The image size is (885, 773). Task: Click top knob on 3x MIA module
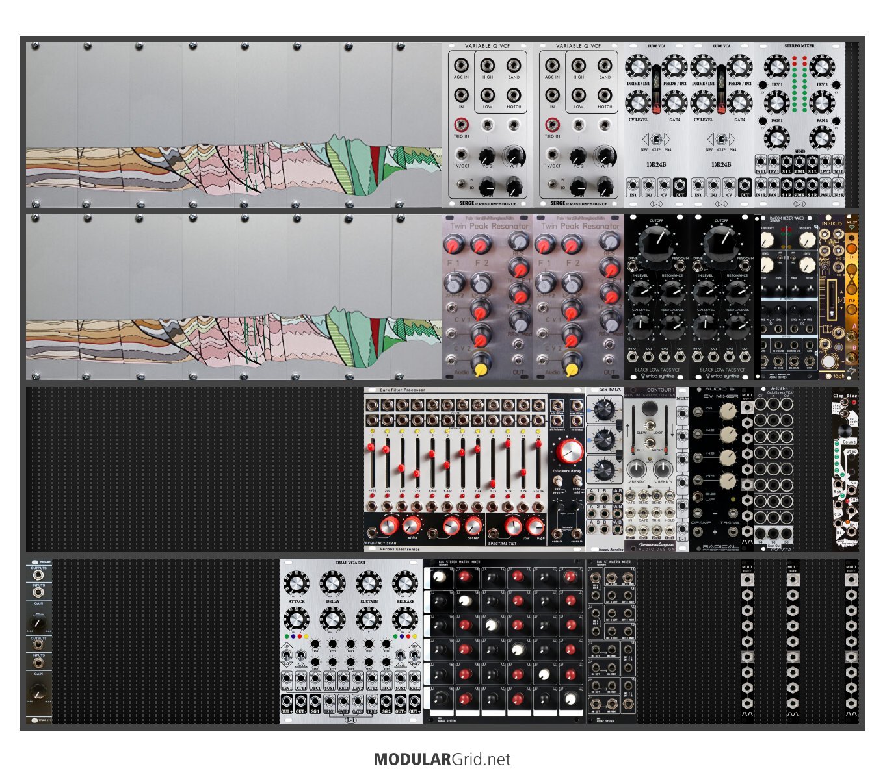click(604, 410)
